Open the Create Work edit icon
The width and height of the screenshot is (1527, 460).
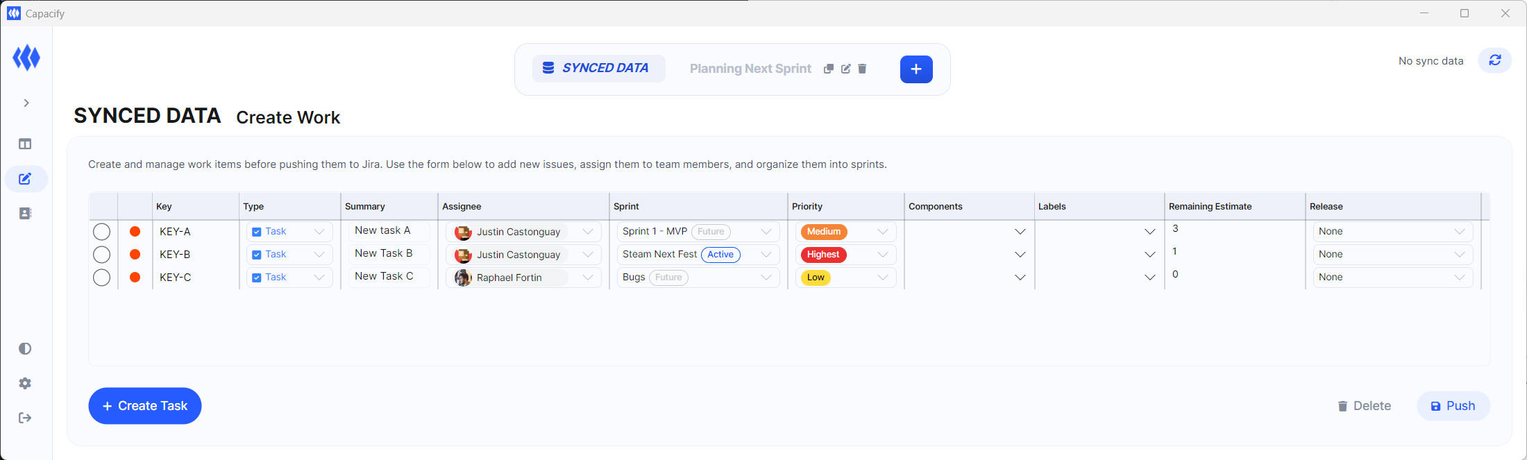[x=25, y=179]
